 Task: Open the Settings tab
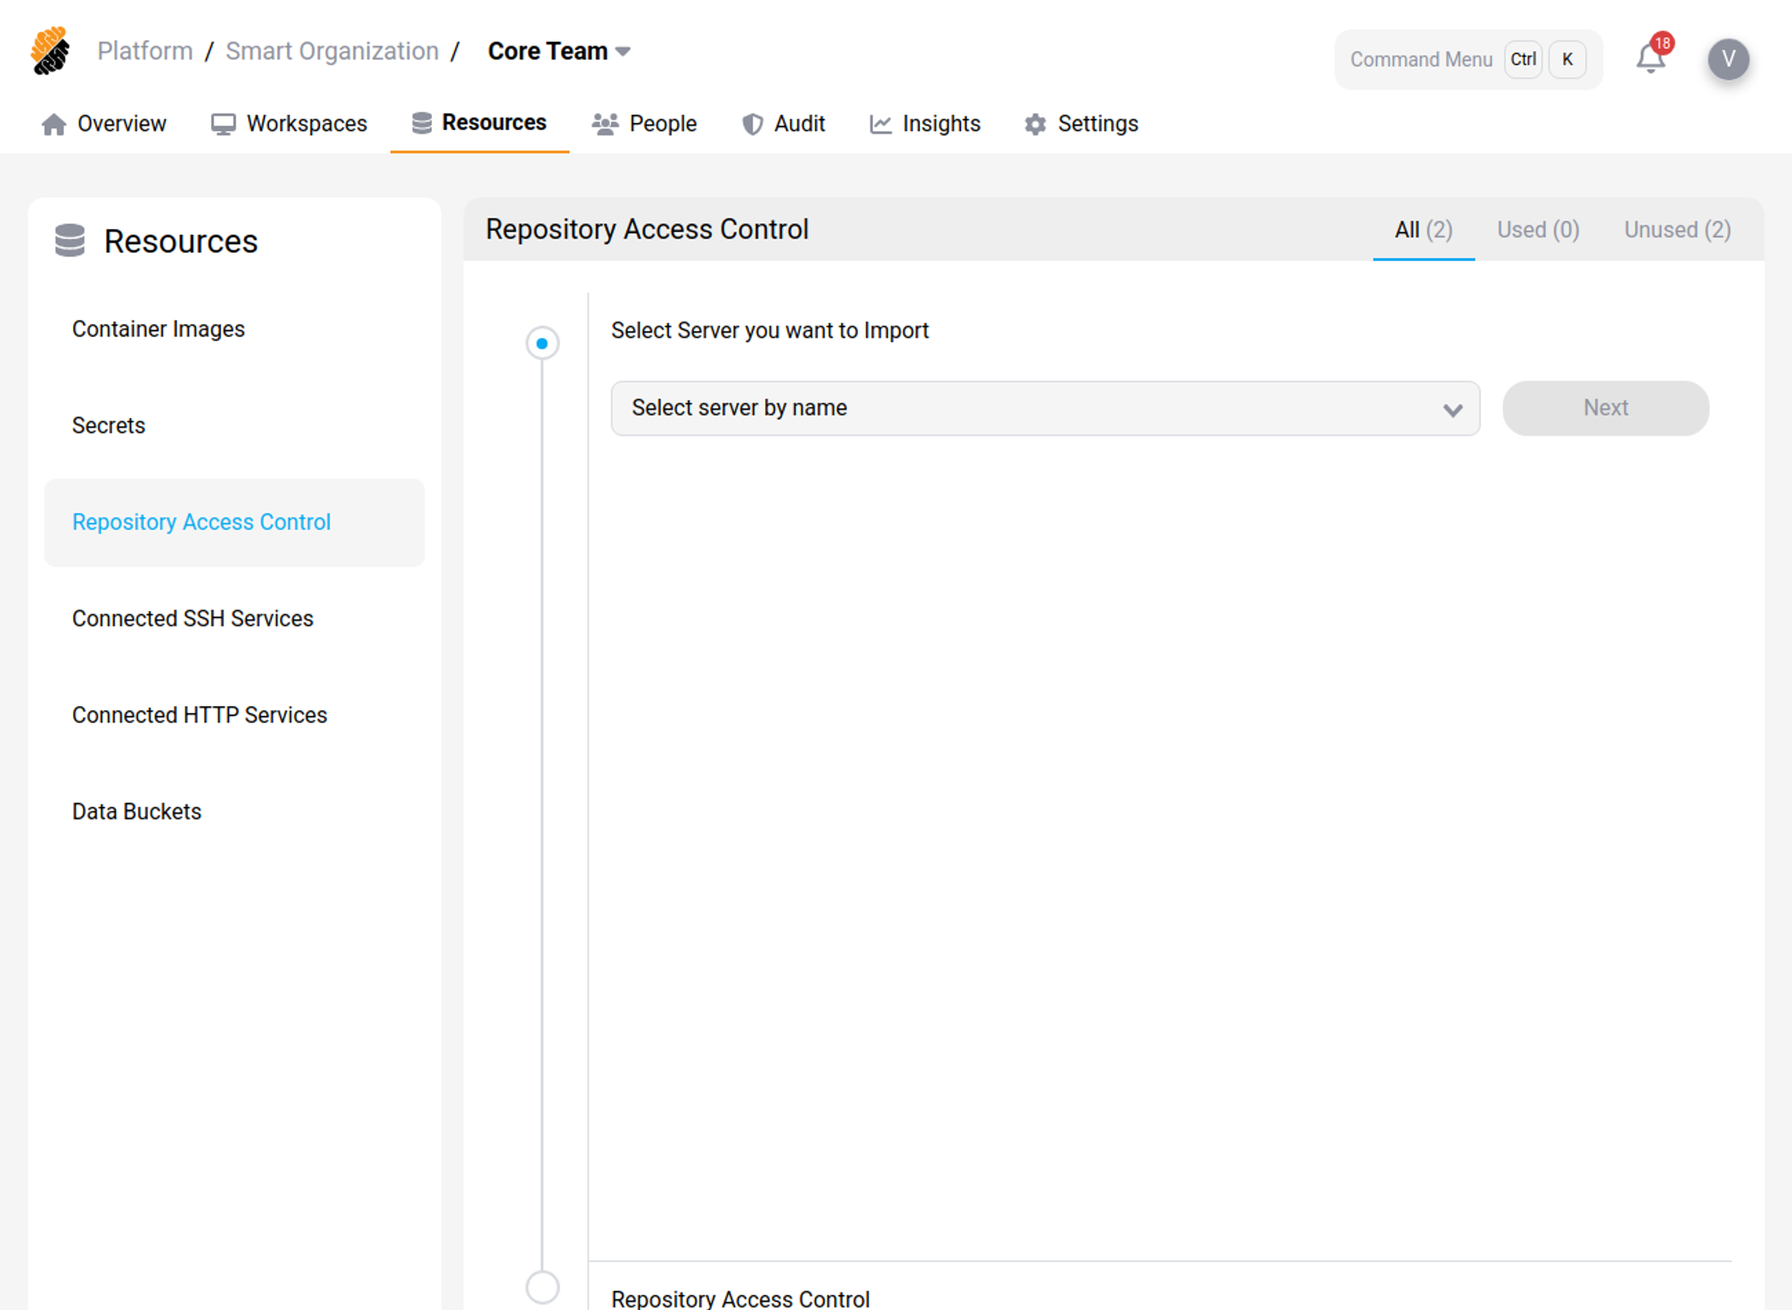(1081, 125)
